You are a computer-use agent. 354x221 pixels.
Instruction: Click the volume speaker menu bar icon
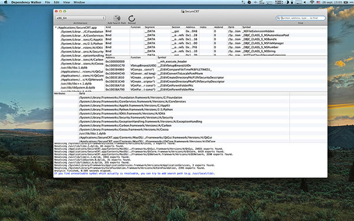pos(304,2)
